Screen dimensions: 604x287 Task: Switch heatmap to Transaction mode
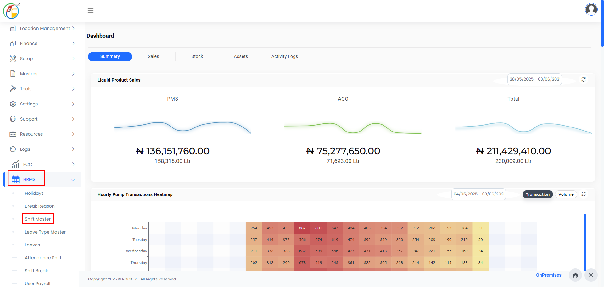(538, 194)
